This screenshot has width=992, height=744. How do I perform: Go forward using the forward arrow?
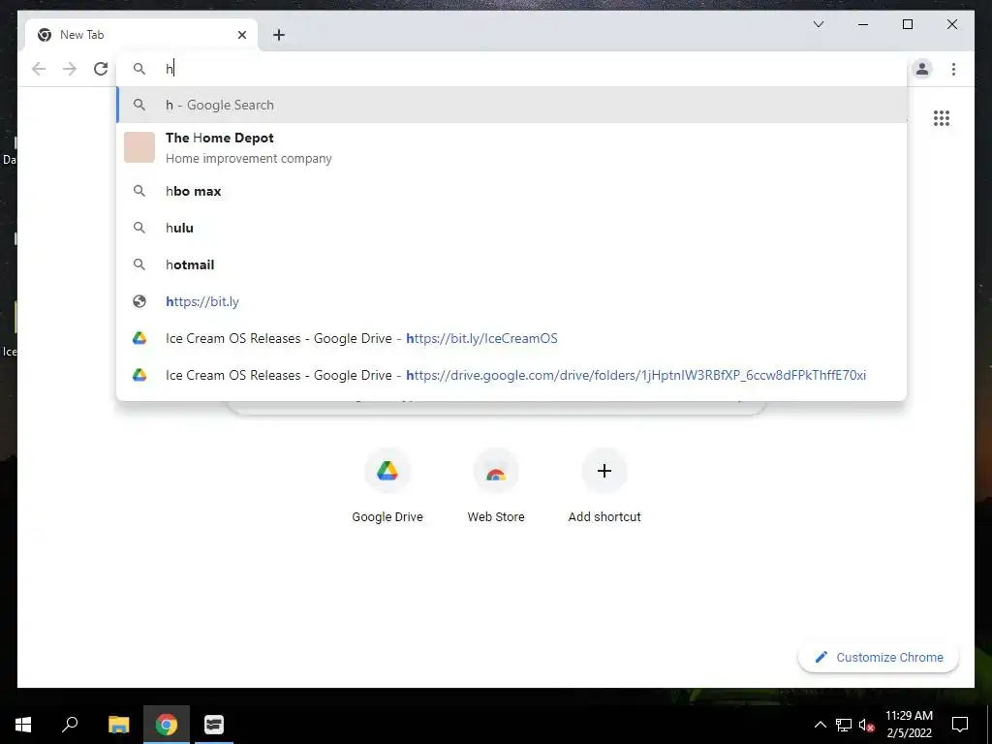click(70, 69)
